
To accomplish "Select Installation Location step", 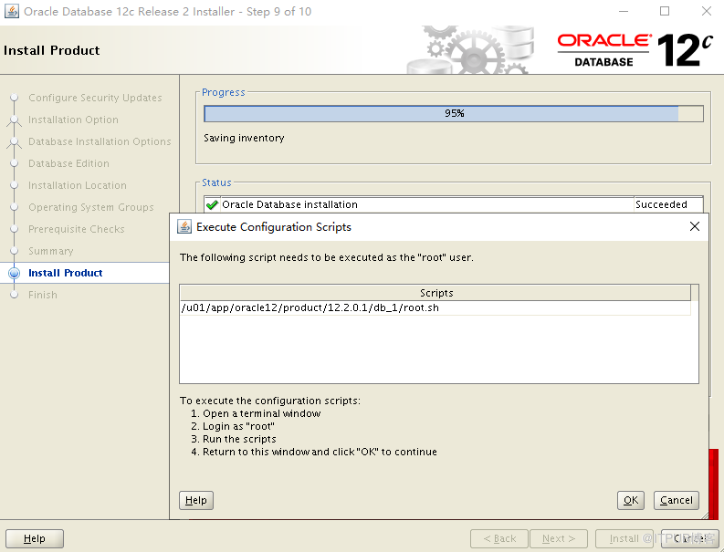I will point(78,185).
